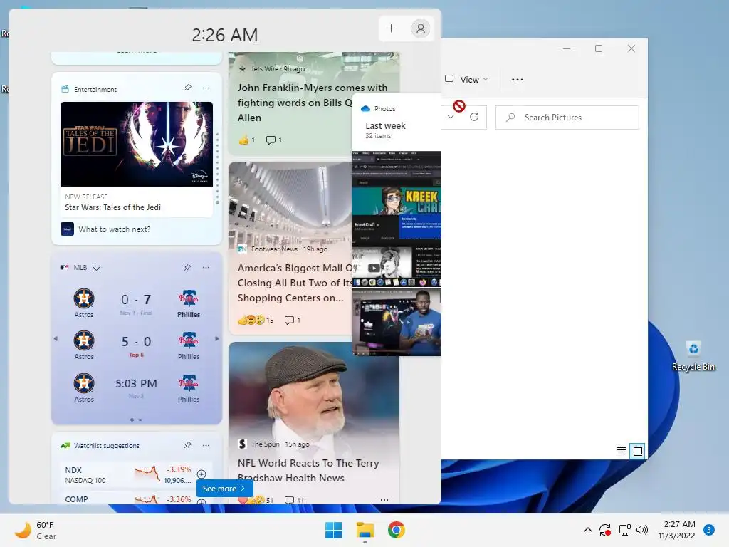This screenshot has width=729, height=547.
Task: Open comments on Terry Bradshaw article
Action: pyautogui.click(x=294, y=501)
